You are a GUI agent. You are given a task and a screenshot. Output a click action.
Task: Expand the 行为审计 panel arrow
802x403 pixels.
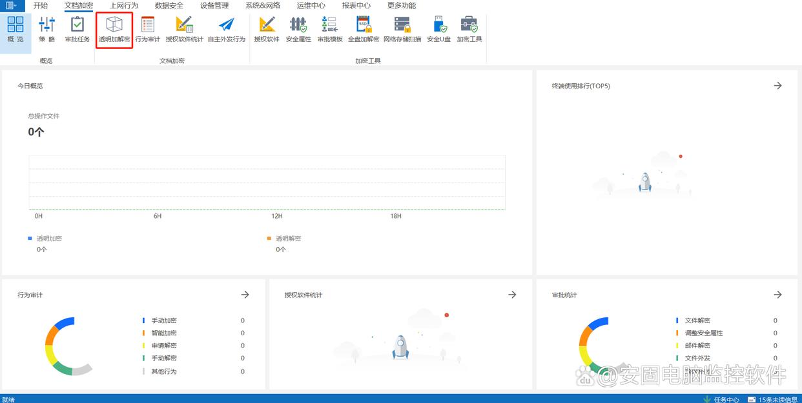click(245, 295)
